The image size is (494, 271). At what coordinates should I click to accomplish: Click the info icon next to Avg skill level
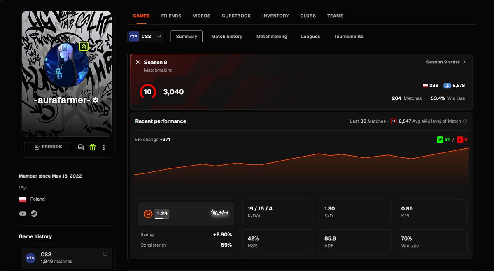[x=465, y=121]
